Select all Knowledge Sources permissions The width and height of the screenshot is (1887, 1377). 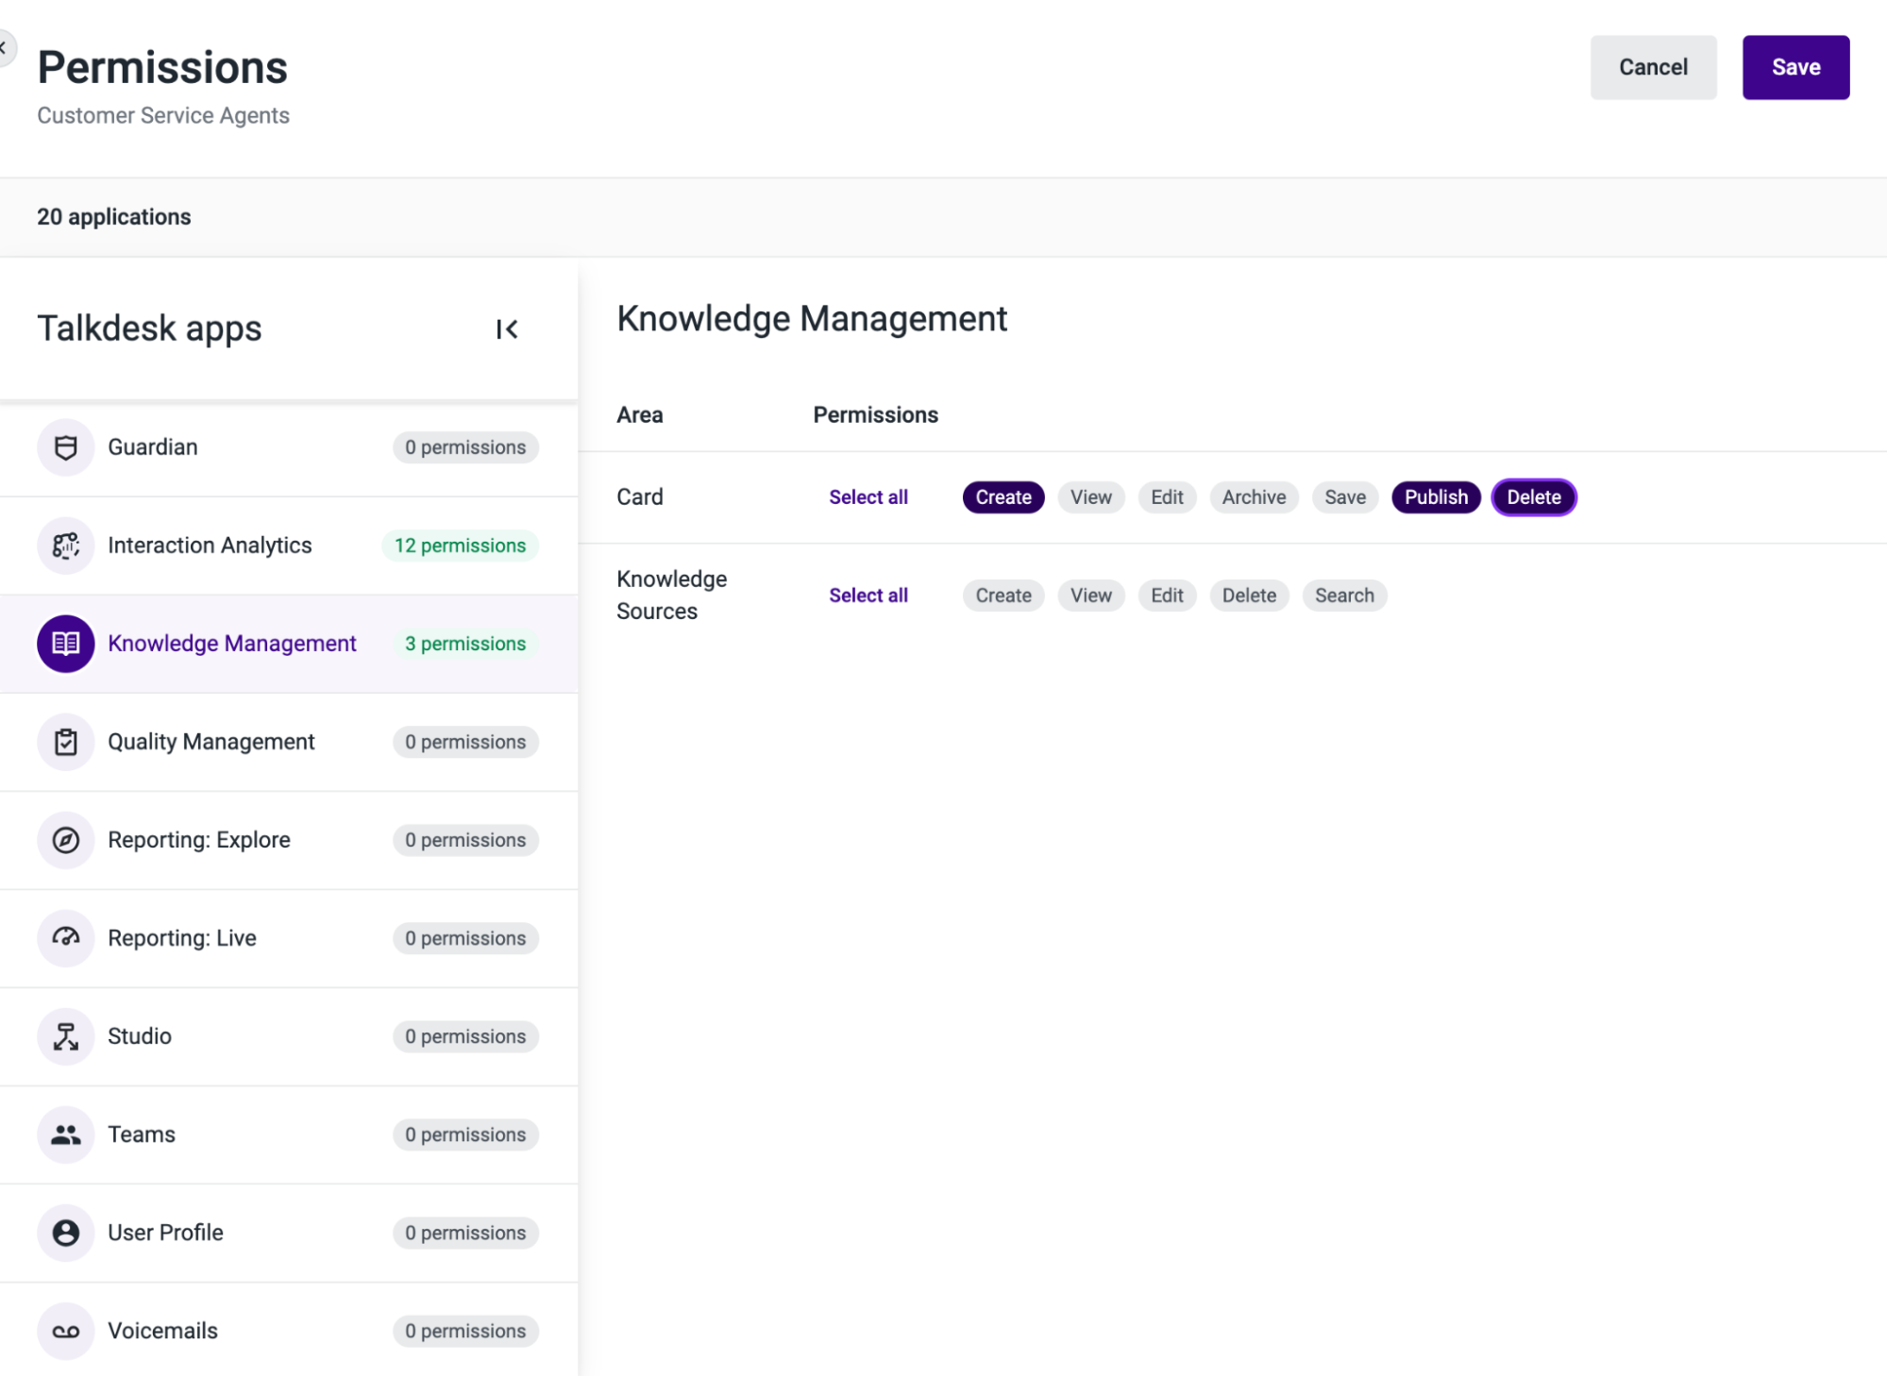868,596
